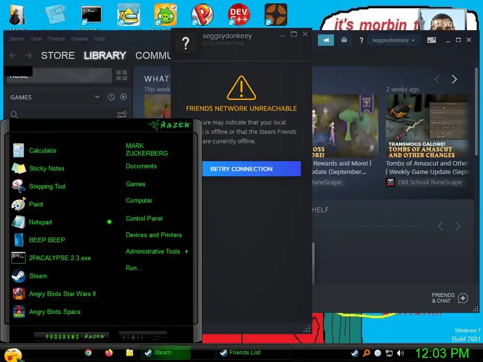Click the shelf next arrow
483x362 pixels.
pyautogui.click(x=458, y=227)
